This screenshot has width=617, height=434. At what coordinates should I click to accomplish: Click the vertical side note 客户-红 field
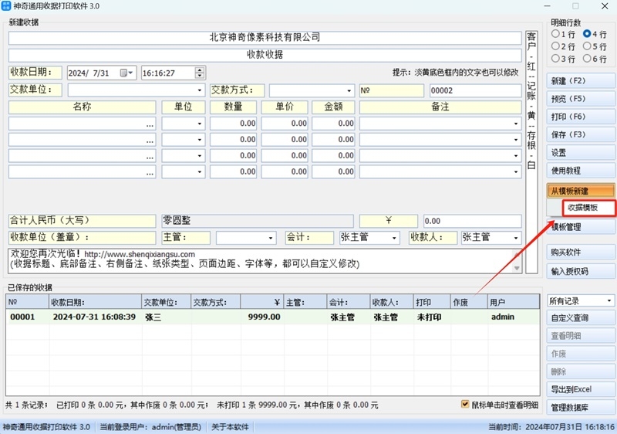531,152
